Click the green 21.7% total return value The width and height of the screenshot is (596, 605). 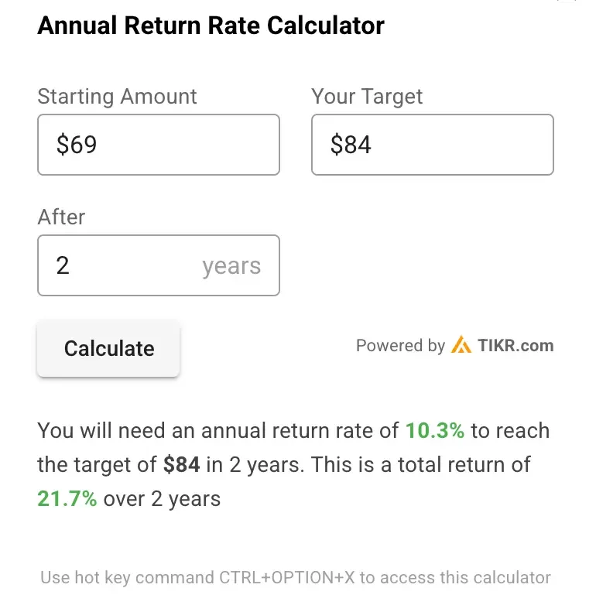pos(67,499)
